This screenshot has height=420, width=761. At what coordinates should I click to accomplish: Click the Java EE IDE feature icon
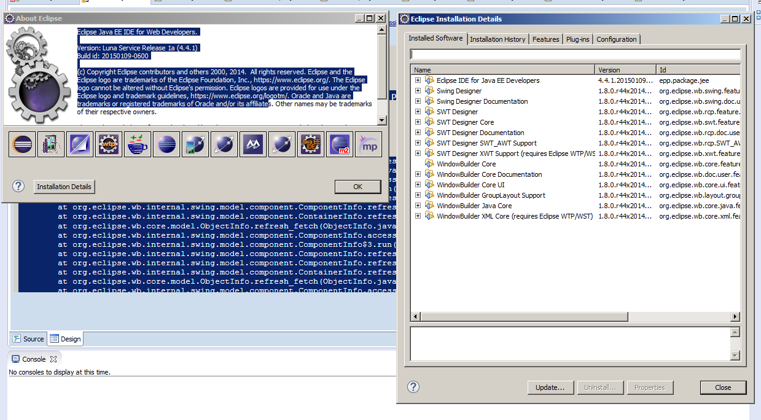tap(311, 144)
